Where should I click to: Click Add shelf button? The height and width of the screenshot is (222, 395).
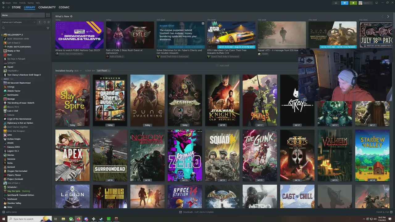point(222,65)
